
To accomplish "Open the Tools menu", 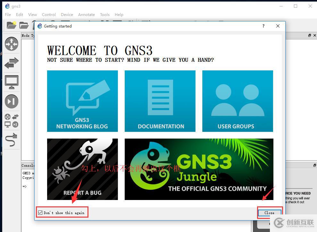I will pos(105,14).
